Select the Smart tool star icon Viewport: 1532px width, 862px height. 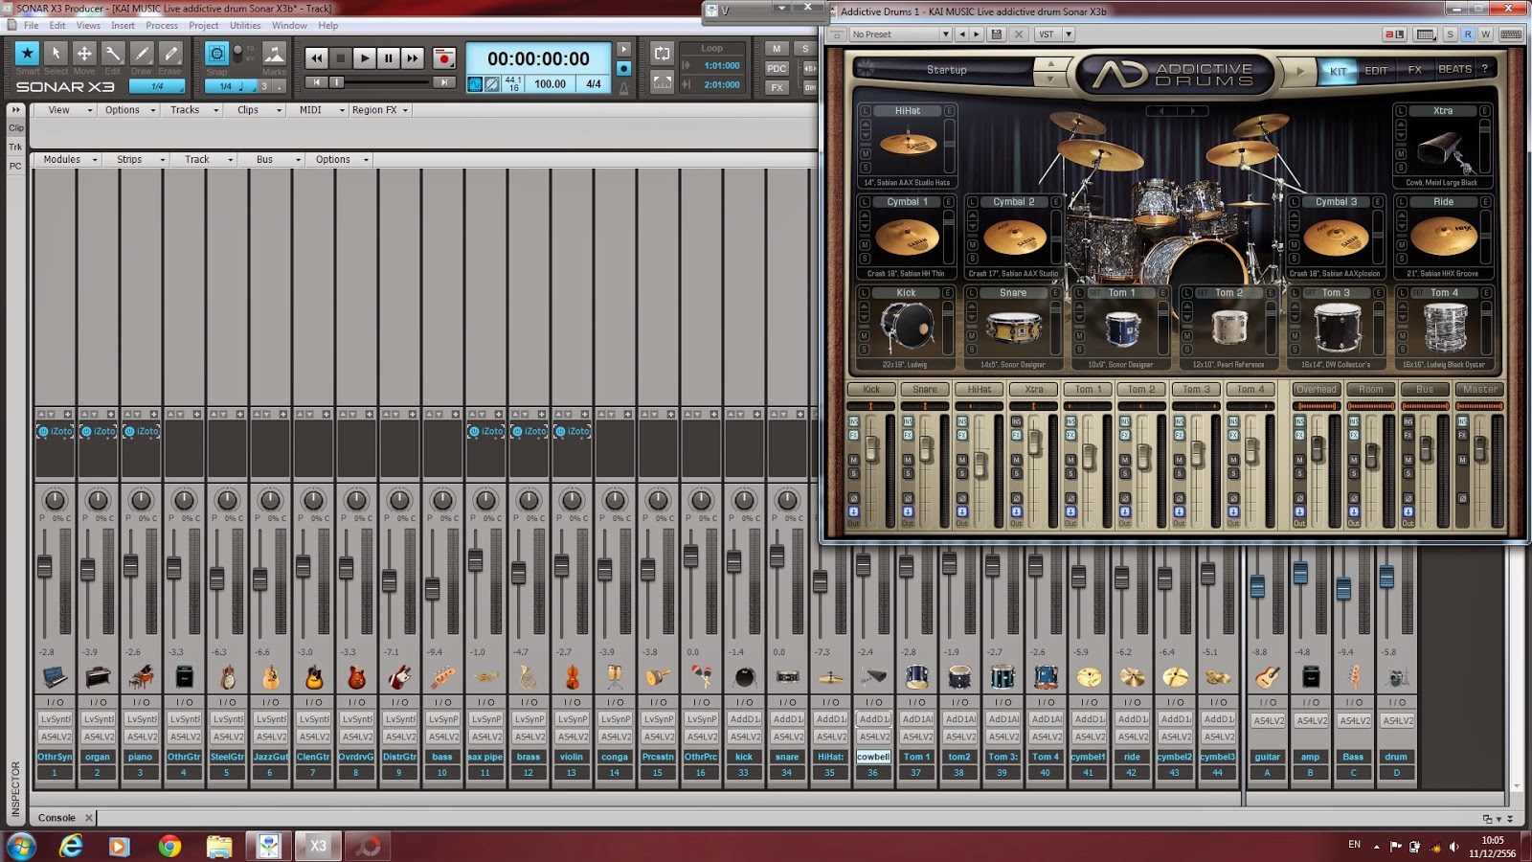27,54
